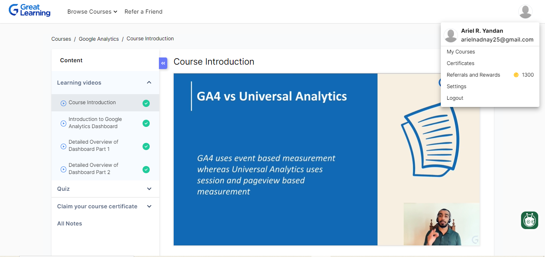Click the gold coin rewards icon

(516, 75)
